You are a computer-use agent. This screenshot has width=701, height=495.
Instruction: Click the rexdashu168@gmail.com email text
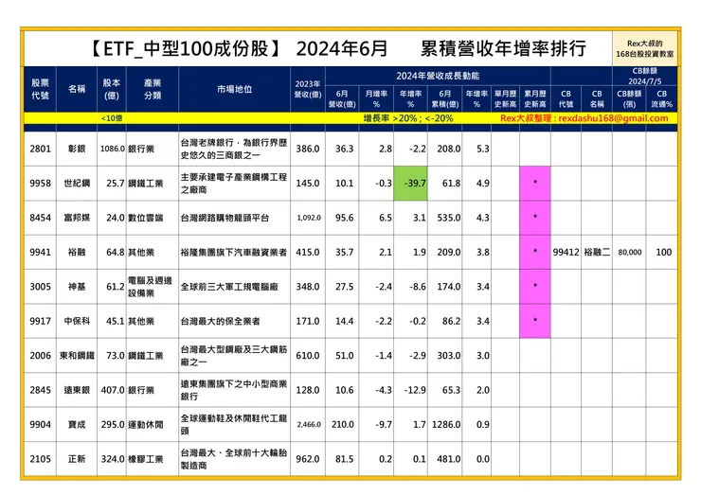[x=613, y=118]
